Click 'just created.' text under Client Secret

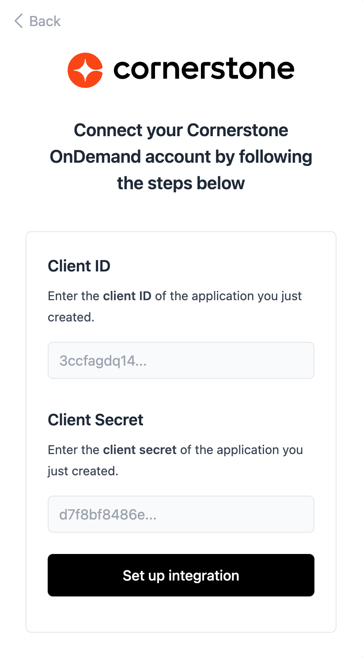(x=83, y=471)
